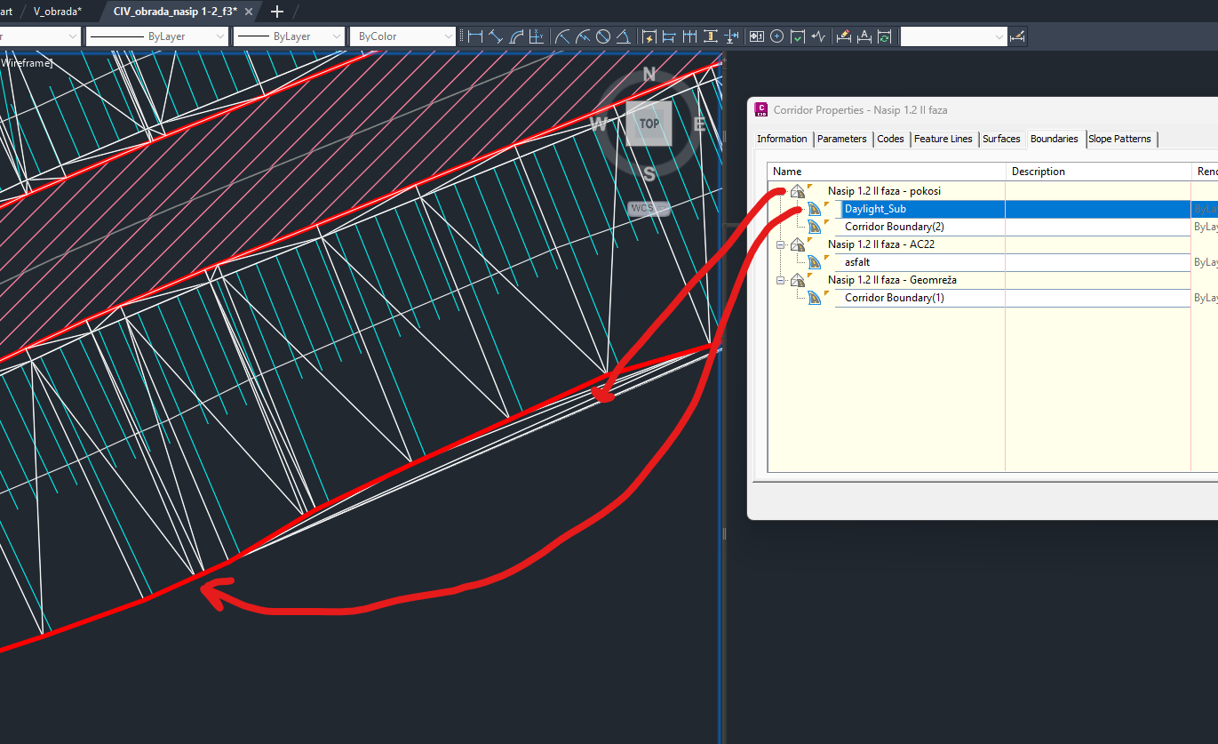Open the linetype ByLayer dropdown
Screen dimensions: 1218x744
(x=156, y=36)
